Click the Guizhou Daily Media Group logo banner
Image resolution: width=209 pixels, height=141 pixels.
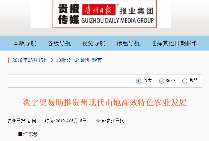pos(105,14)
